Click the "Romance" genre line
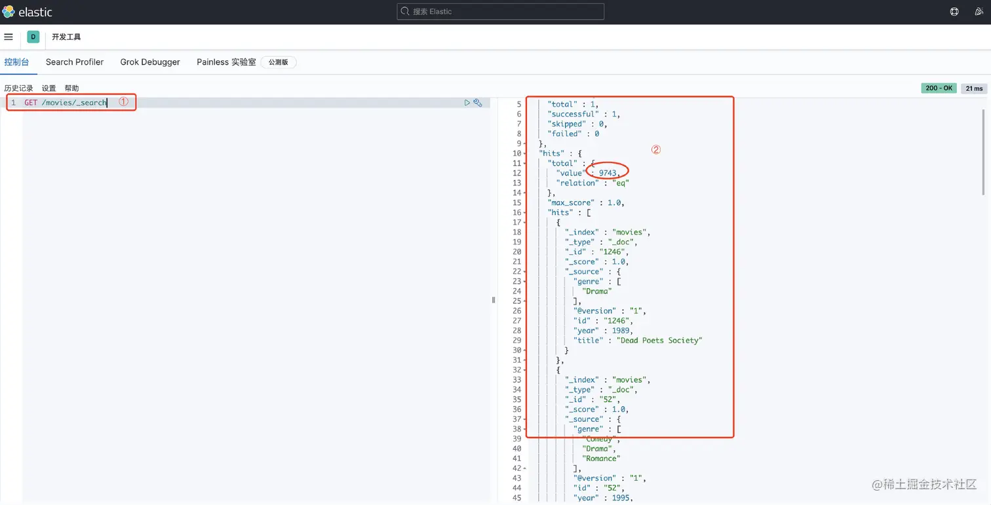Image resolution: width=991 pixels, height=505 pixels. tap(601, 458)
